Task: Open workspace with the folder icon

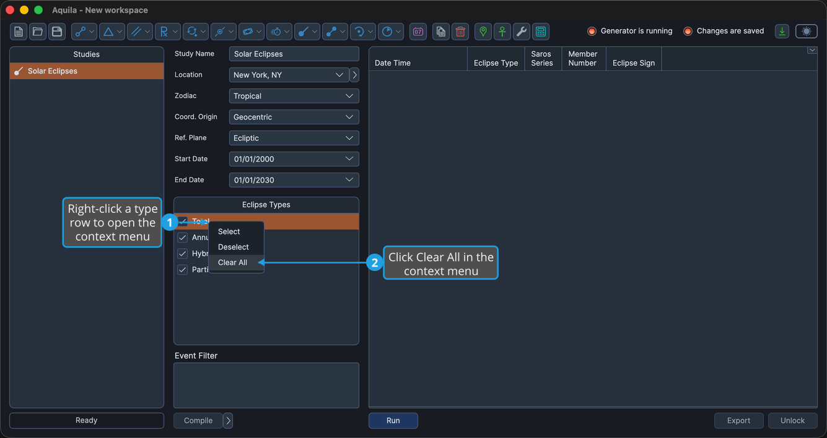Action: pyautogui.click(x=38, y=32)
